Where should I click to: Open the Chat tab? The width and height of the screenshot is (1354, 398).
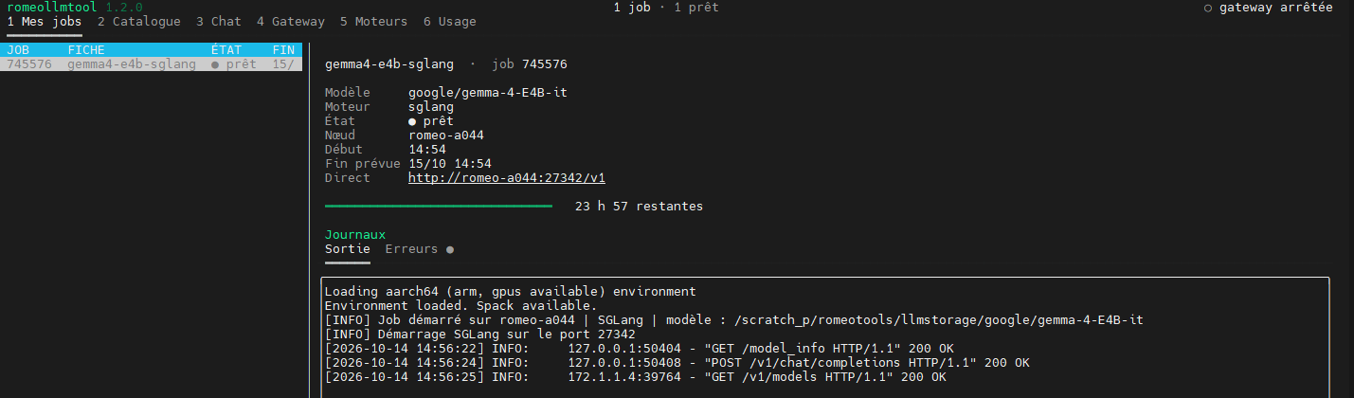pos(219,21)
